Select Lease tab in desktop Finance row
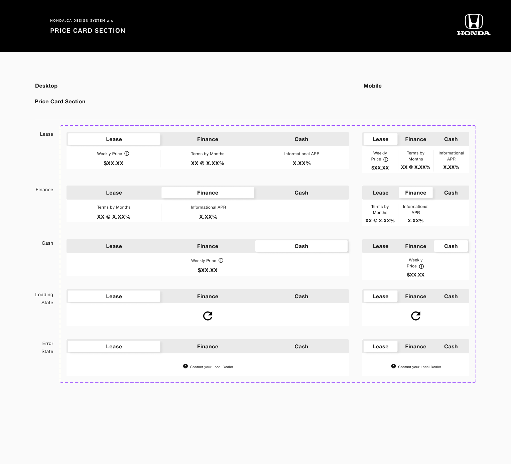511x464 pixels. tap(114, 193)
